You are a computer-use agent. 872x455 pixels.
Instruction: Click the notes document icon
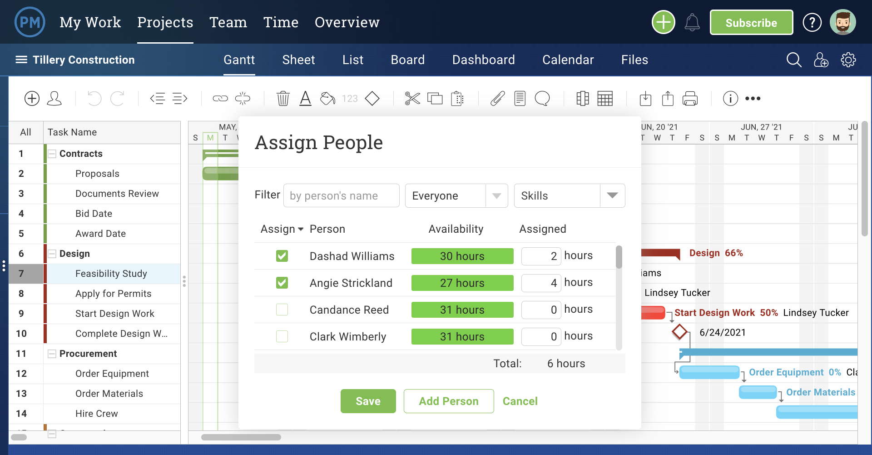(x=520, y=98)
